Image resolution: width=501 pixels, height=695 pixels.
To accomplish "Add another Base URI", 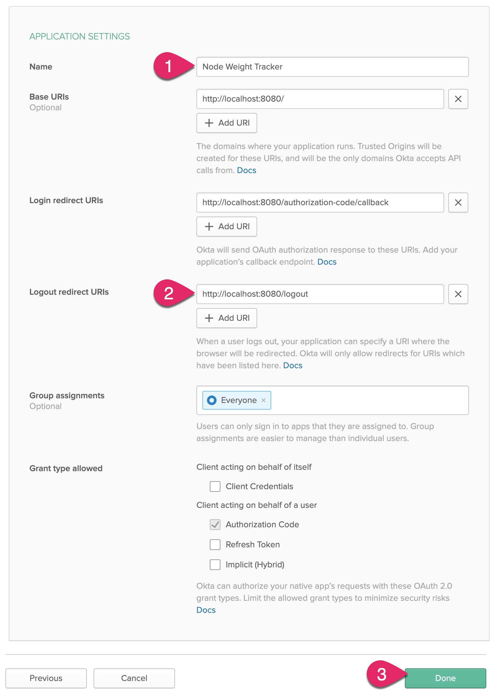I will click(x=227, y=123).
